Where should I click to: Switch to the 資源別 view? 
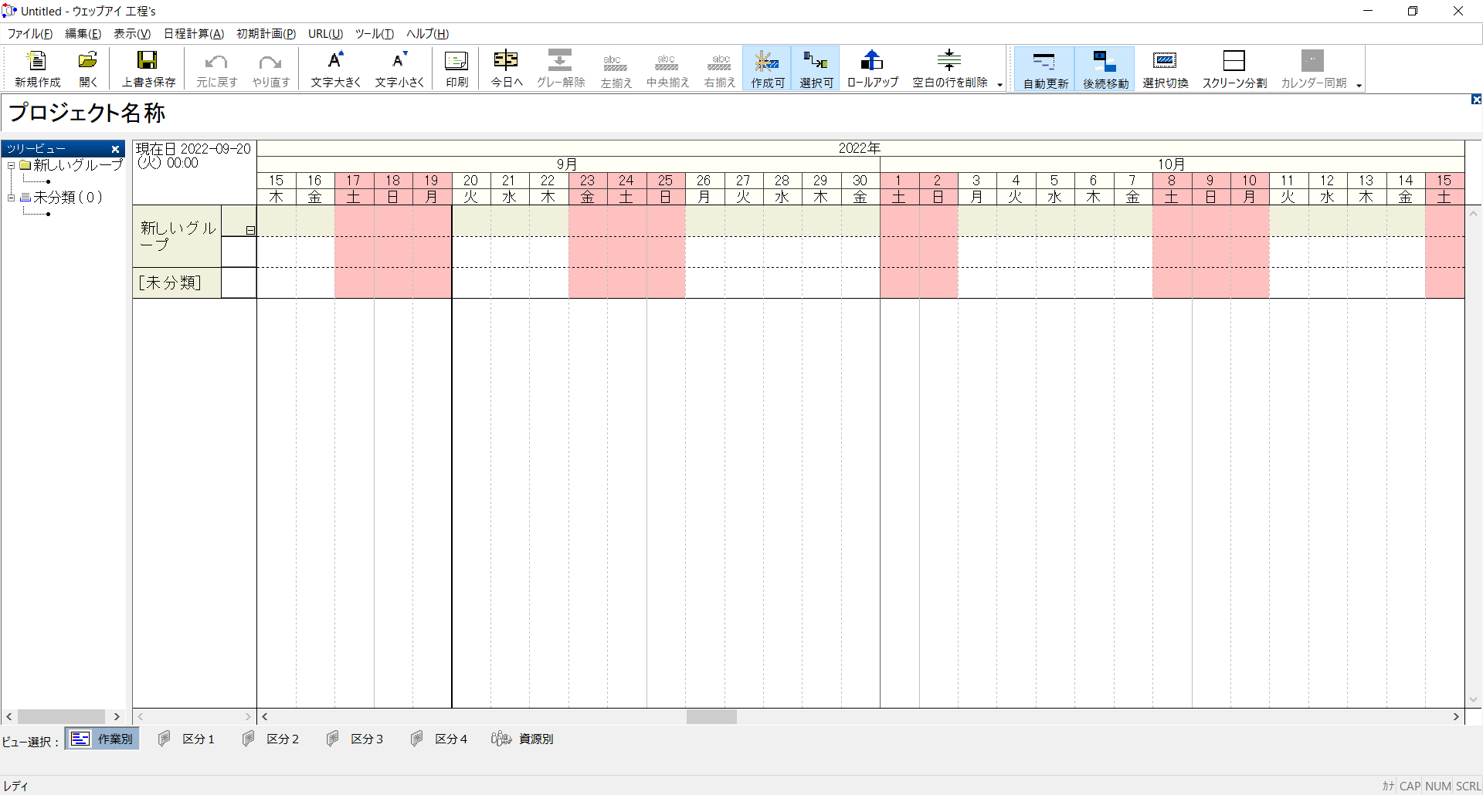coord(522,739)
